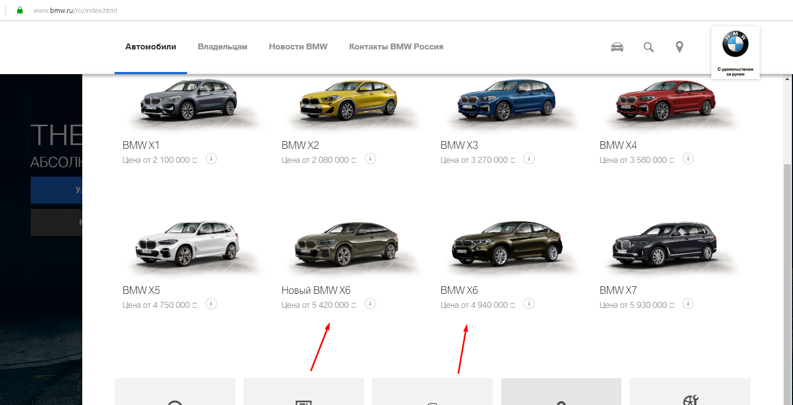Show price info for BMW X5
793x405 pixels.
pos(211,304)
